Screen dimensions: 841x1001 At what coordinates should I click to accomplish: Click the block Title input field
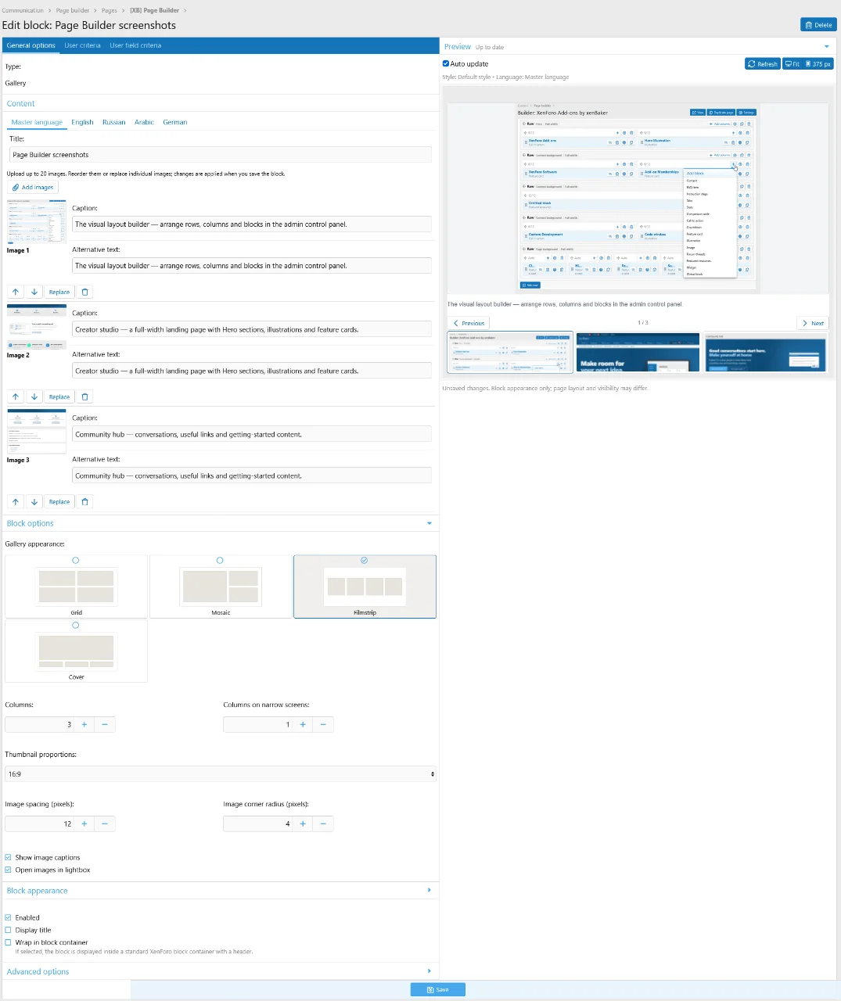pyautogui.click(x=220, y=155)
